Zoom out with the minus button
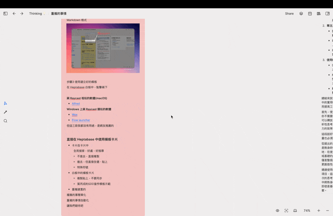333x216 pixels. (x=328, y=211)
